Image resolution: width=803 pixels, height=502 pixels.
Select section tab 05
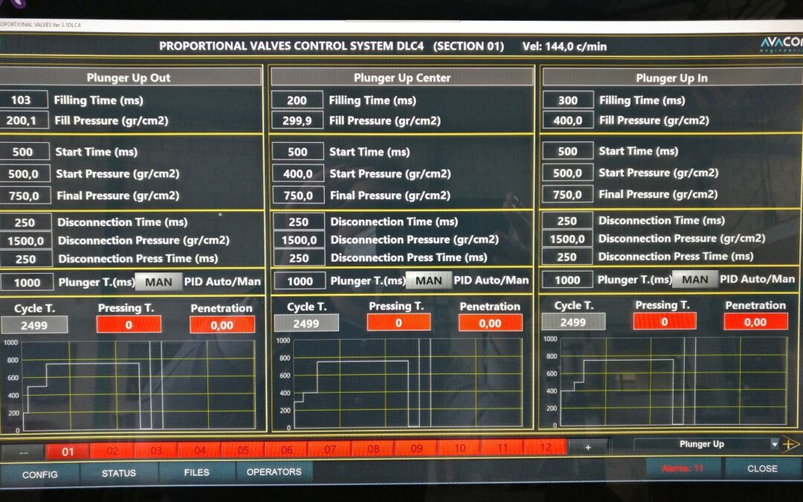242,450
